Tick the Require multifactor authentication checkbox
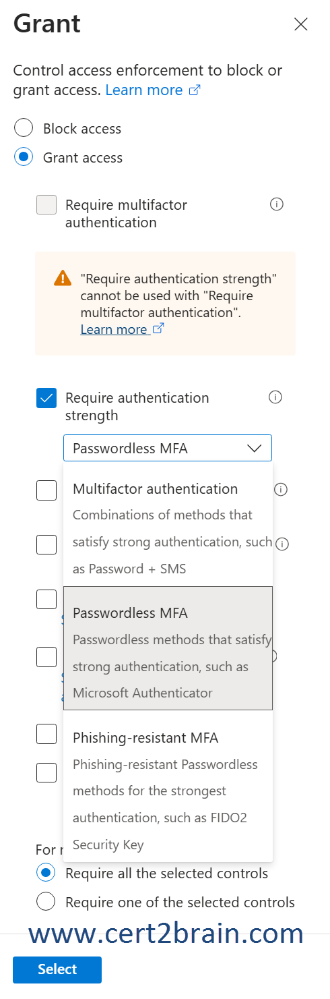Image resolution: width=330 pixels, height=999 pixels. coord(46,205)
